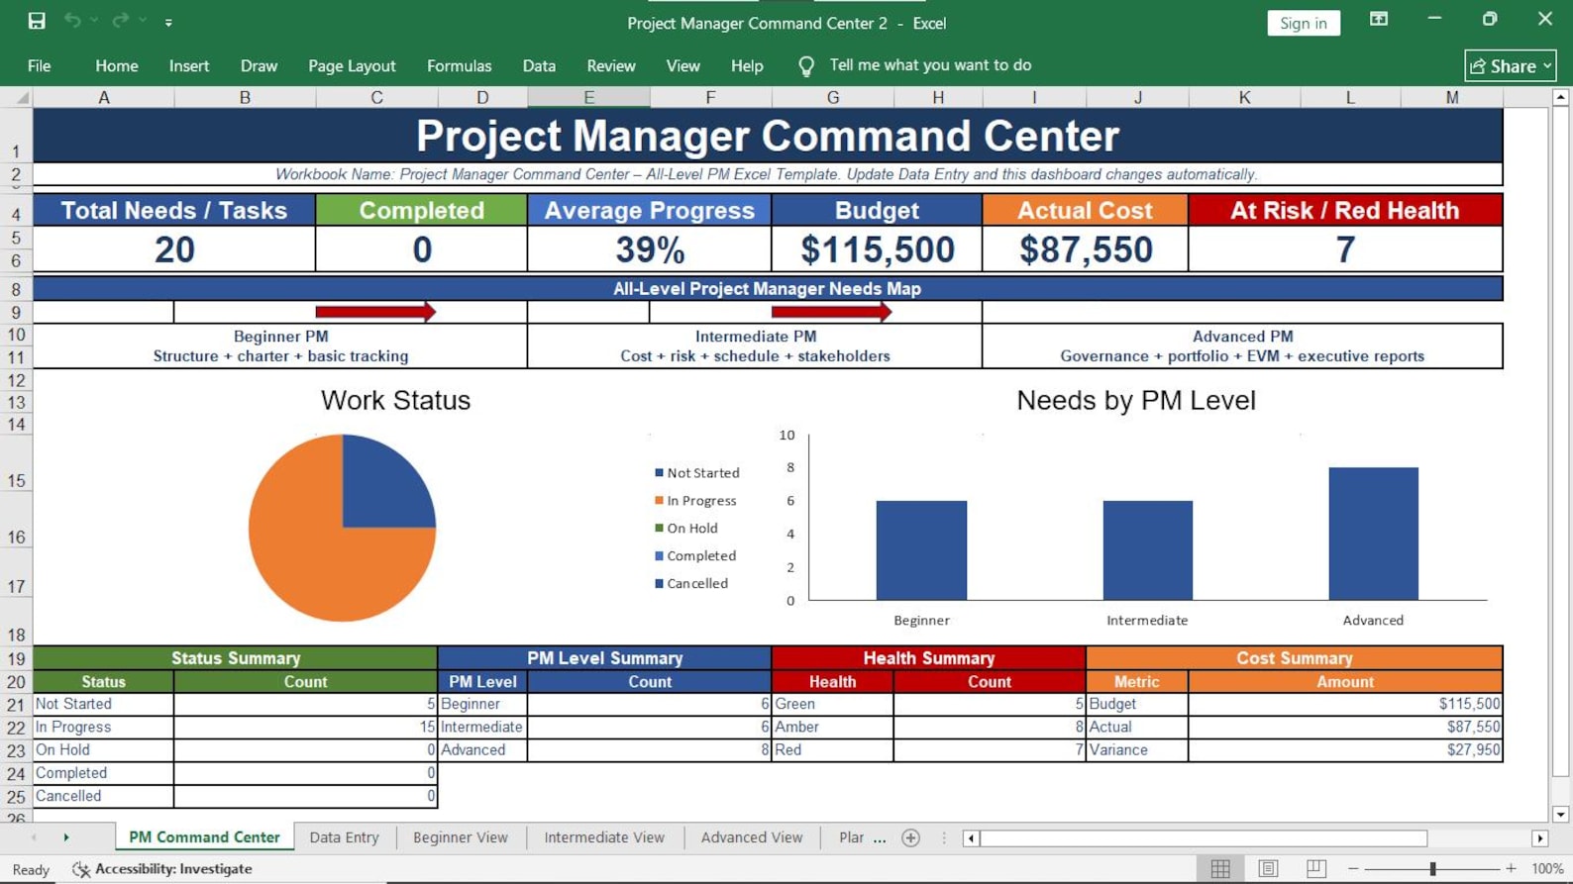Open the View ribbon tab

pos(682,65)
